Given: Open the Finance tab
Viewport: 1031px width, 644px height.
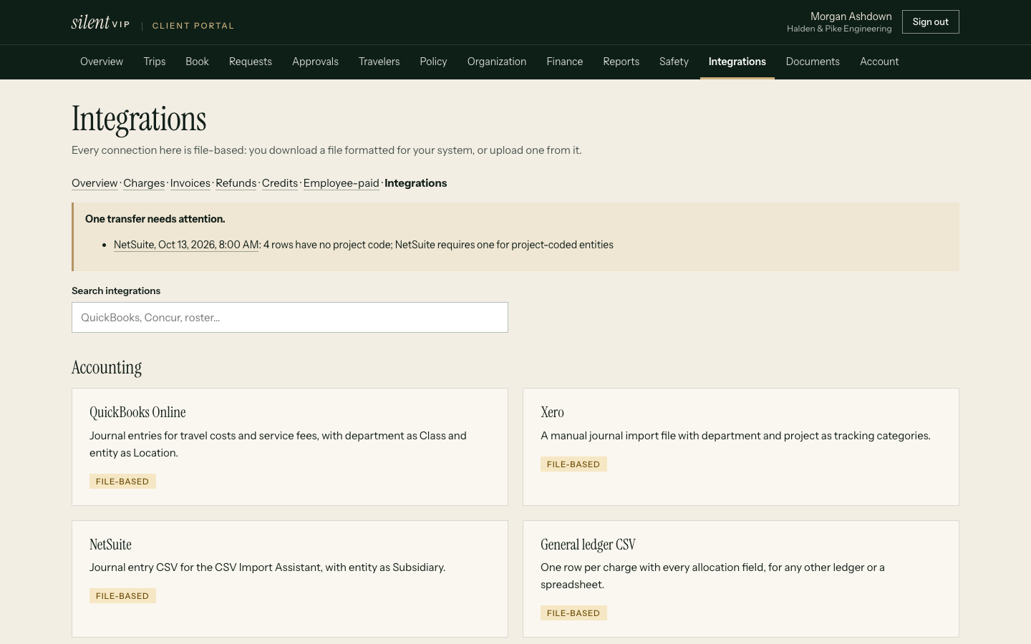Looking at the screenshot, I should pyautogui.click(x=565, y=62).
